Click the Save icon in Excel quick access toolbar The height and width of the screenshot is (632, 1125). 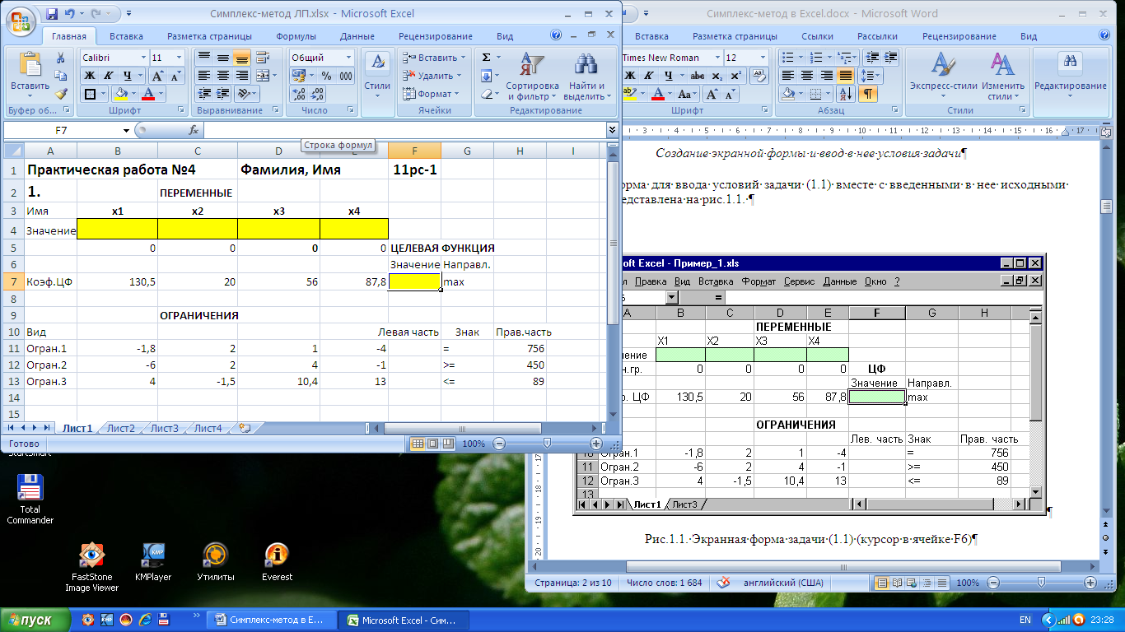point(52,14)
